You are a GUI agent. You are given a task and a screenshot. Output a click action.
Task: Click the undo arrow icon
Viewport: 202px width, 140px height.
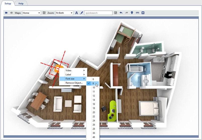pyautogui.click(x=121, y=13)
